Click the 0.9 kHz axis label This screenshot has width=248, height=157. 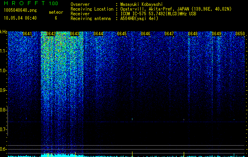click(x=4, y=90)
